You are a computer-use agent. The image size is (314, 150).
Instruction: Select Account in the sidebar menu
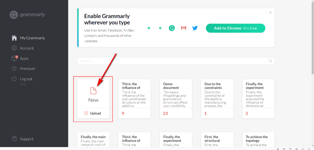(x=27, y=48)
